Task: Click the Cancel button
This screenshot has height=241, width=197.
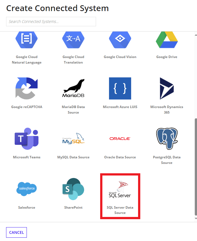Action: (17, 232)
